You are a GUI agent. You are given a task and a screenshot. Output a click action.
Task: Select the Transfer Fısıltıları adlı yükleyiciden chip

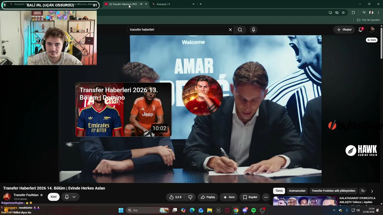[334, 191]
